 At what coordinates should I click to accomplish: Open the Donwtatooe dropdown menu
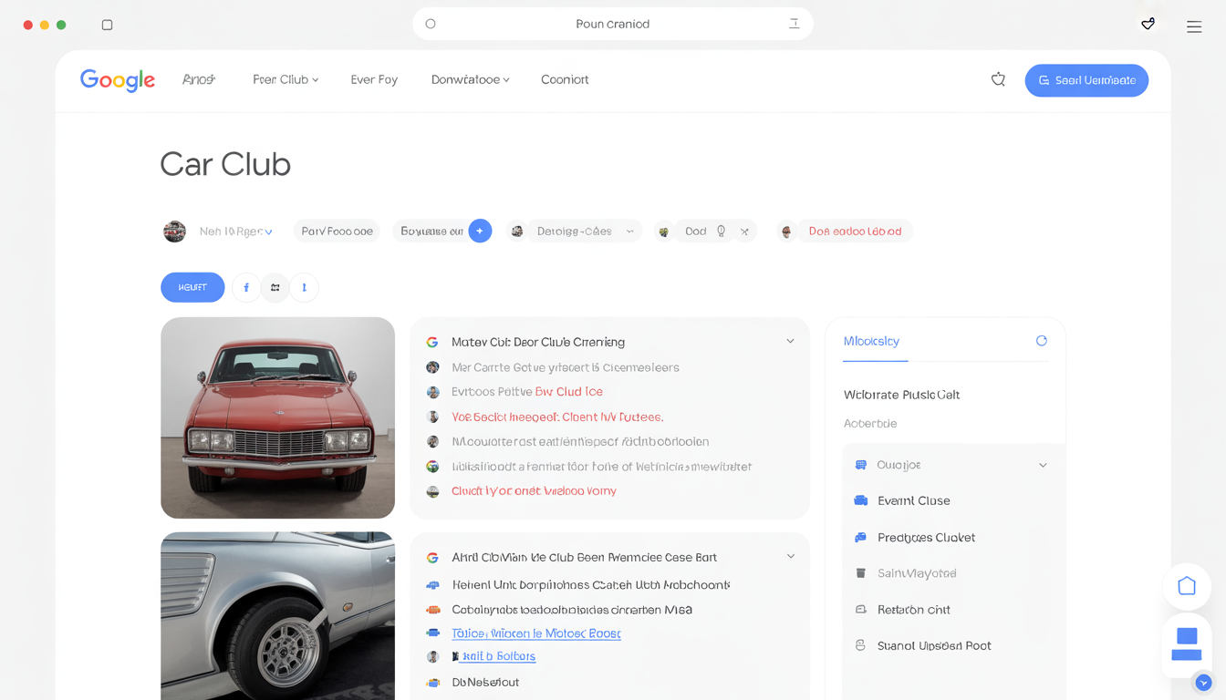coord(470,80)
